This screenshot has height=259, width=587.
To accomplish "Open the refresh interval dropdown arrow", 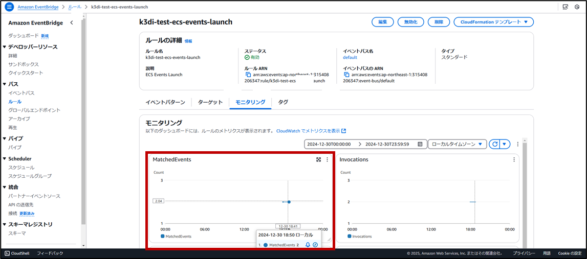I will click(x=505, y=144).
